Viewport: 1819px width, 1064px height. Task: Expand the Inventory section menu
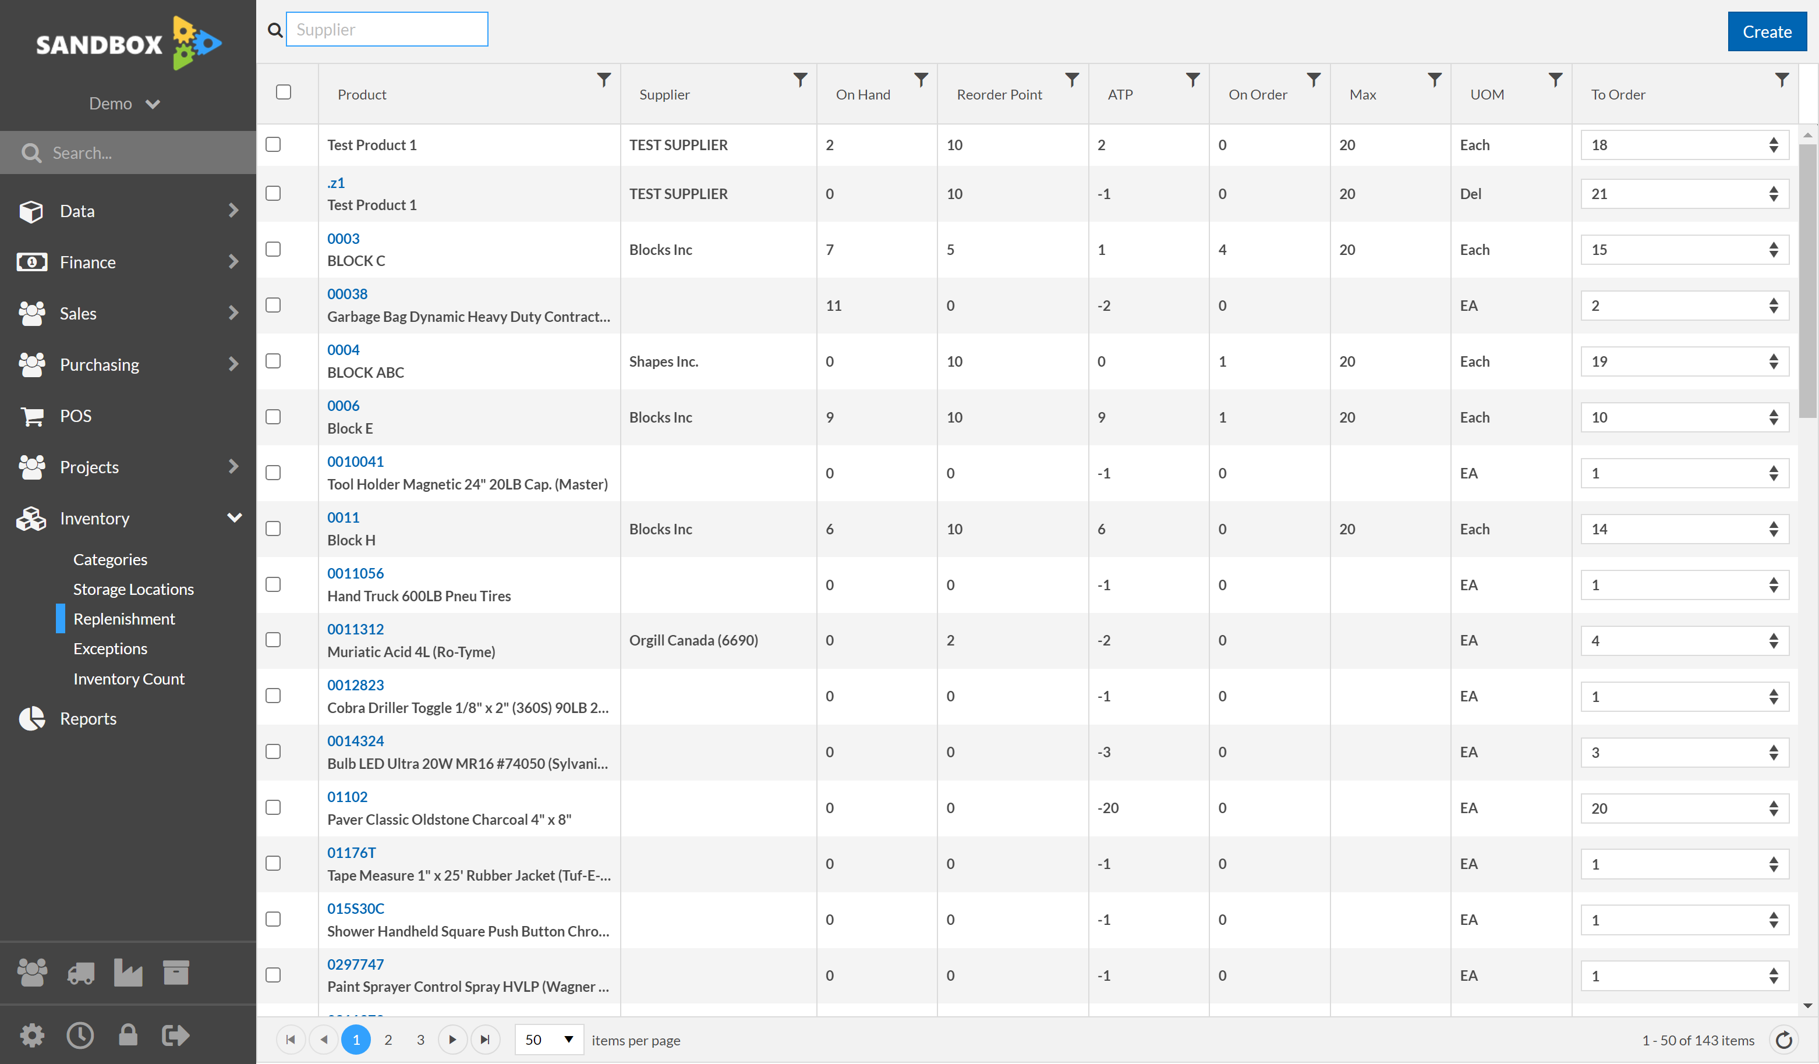coord(233,517)
